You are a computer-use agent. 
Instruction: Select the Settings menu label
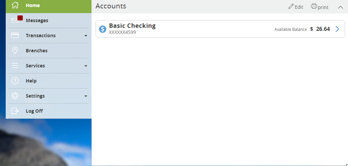click(35, 96)
